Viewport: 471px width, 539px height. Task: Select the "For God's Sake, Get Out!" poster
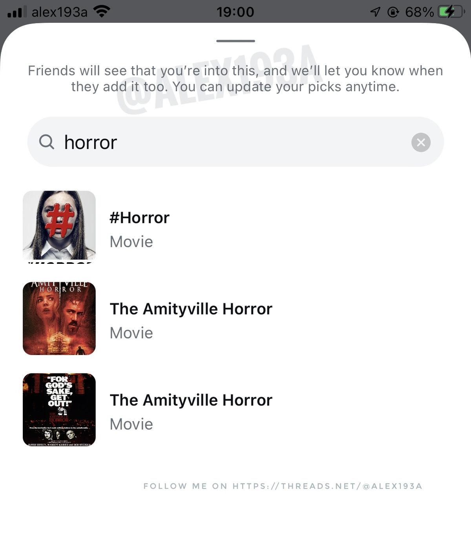pos(59,410)
